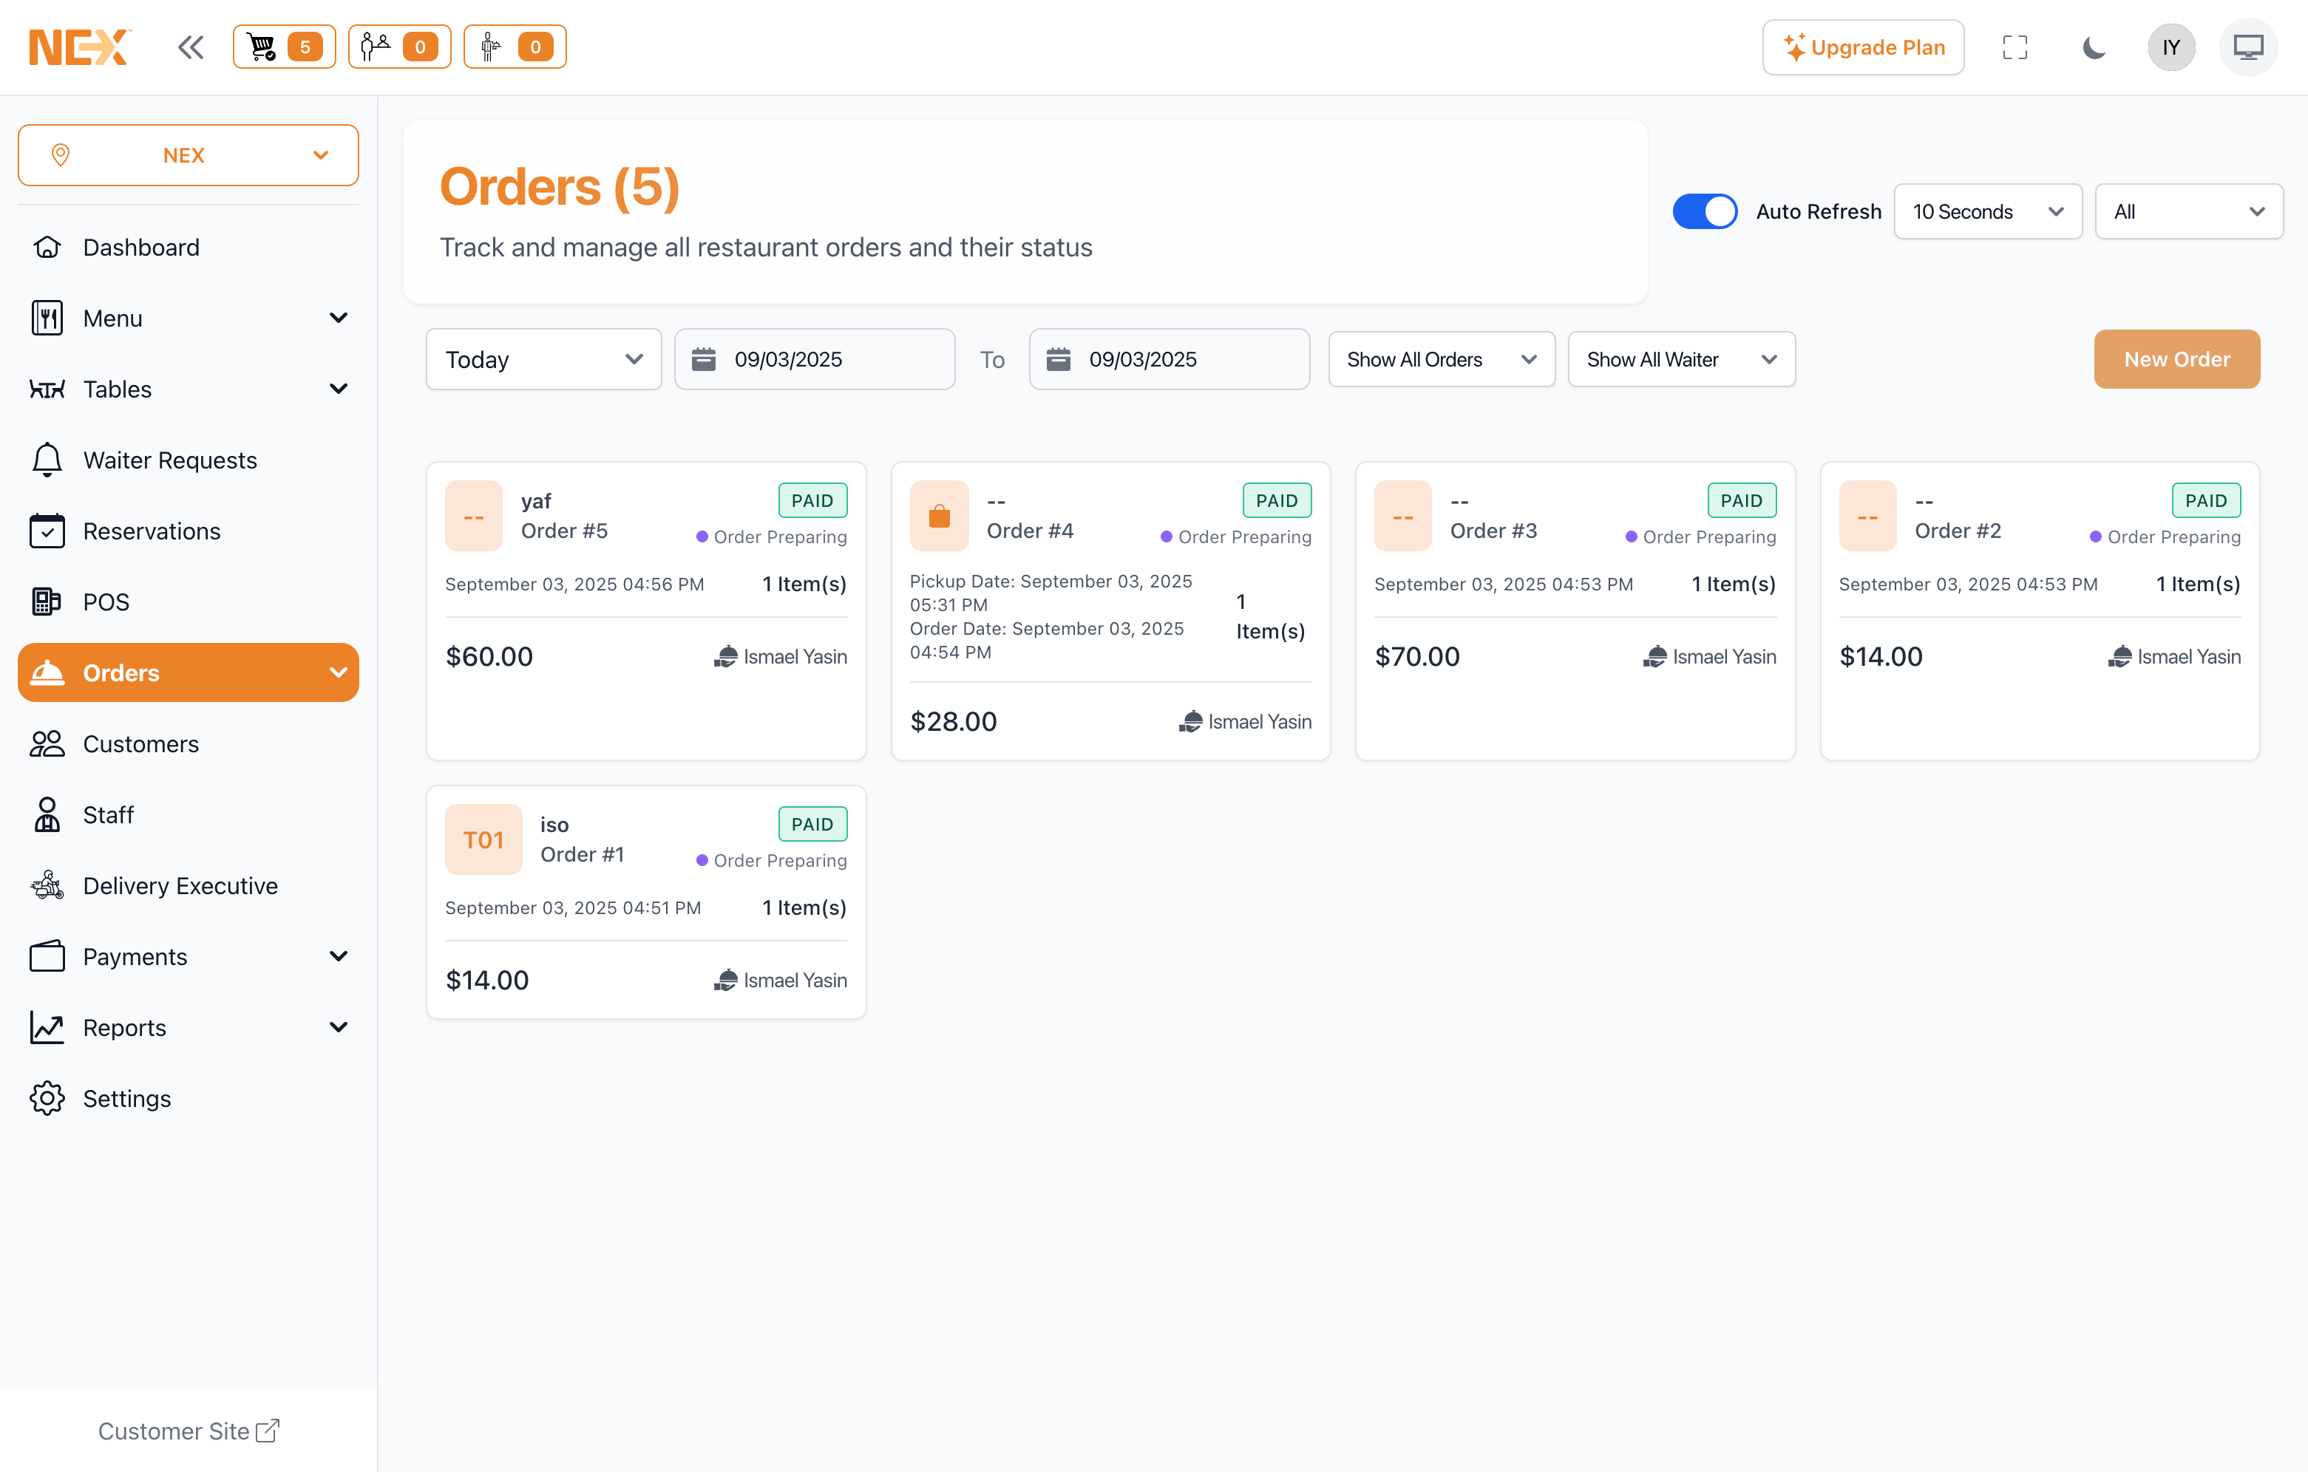Open the 10 Seconds refresh interval dropdown
Image resolution: width=2308 pixels, height=1472 pixels.
coord(1987,212)
